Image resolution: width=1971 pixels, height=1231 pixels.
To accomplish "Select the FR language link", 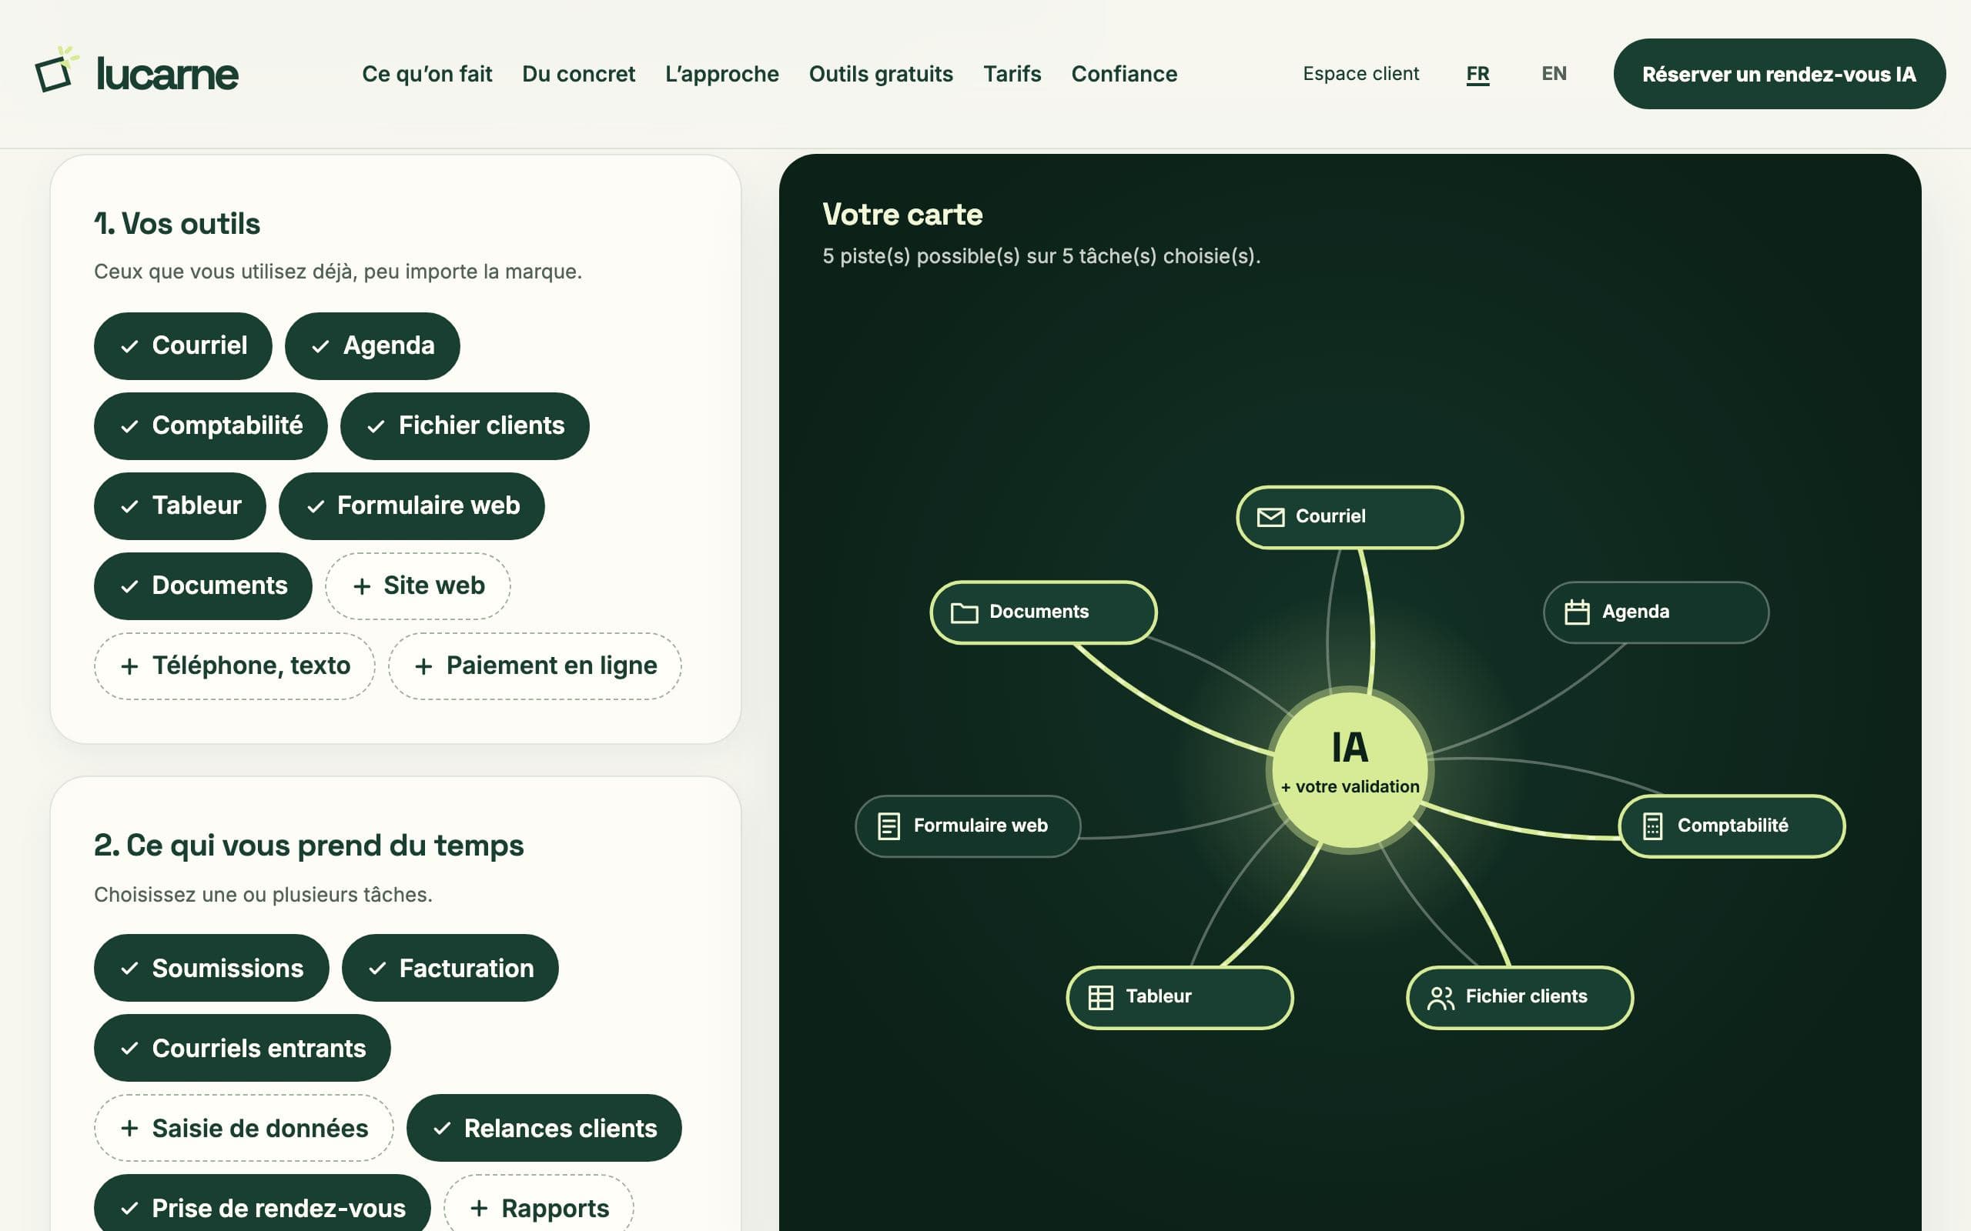I will tap(1477, 74).
